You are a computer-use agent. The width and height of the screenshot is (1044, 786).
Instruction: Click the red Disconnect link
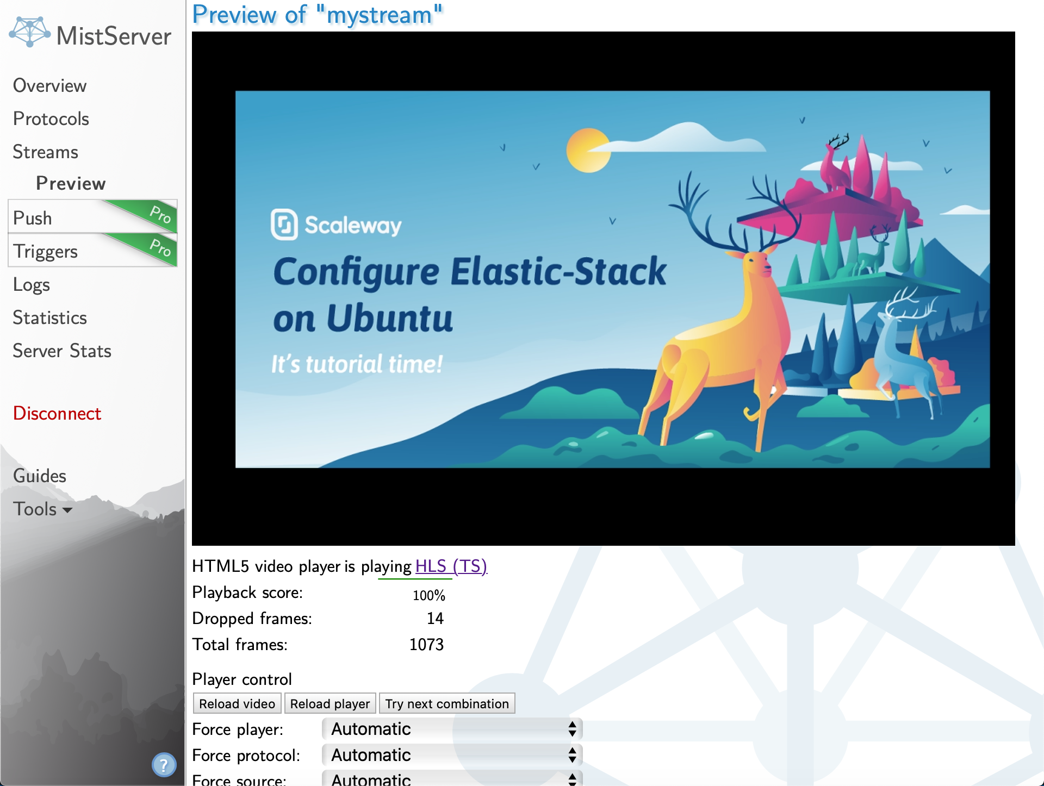pos(57,414)
